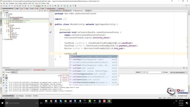
Task: Collapse the java folder in project tree
Action: [5, 16]
